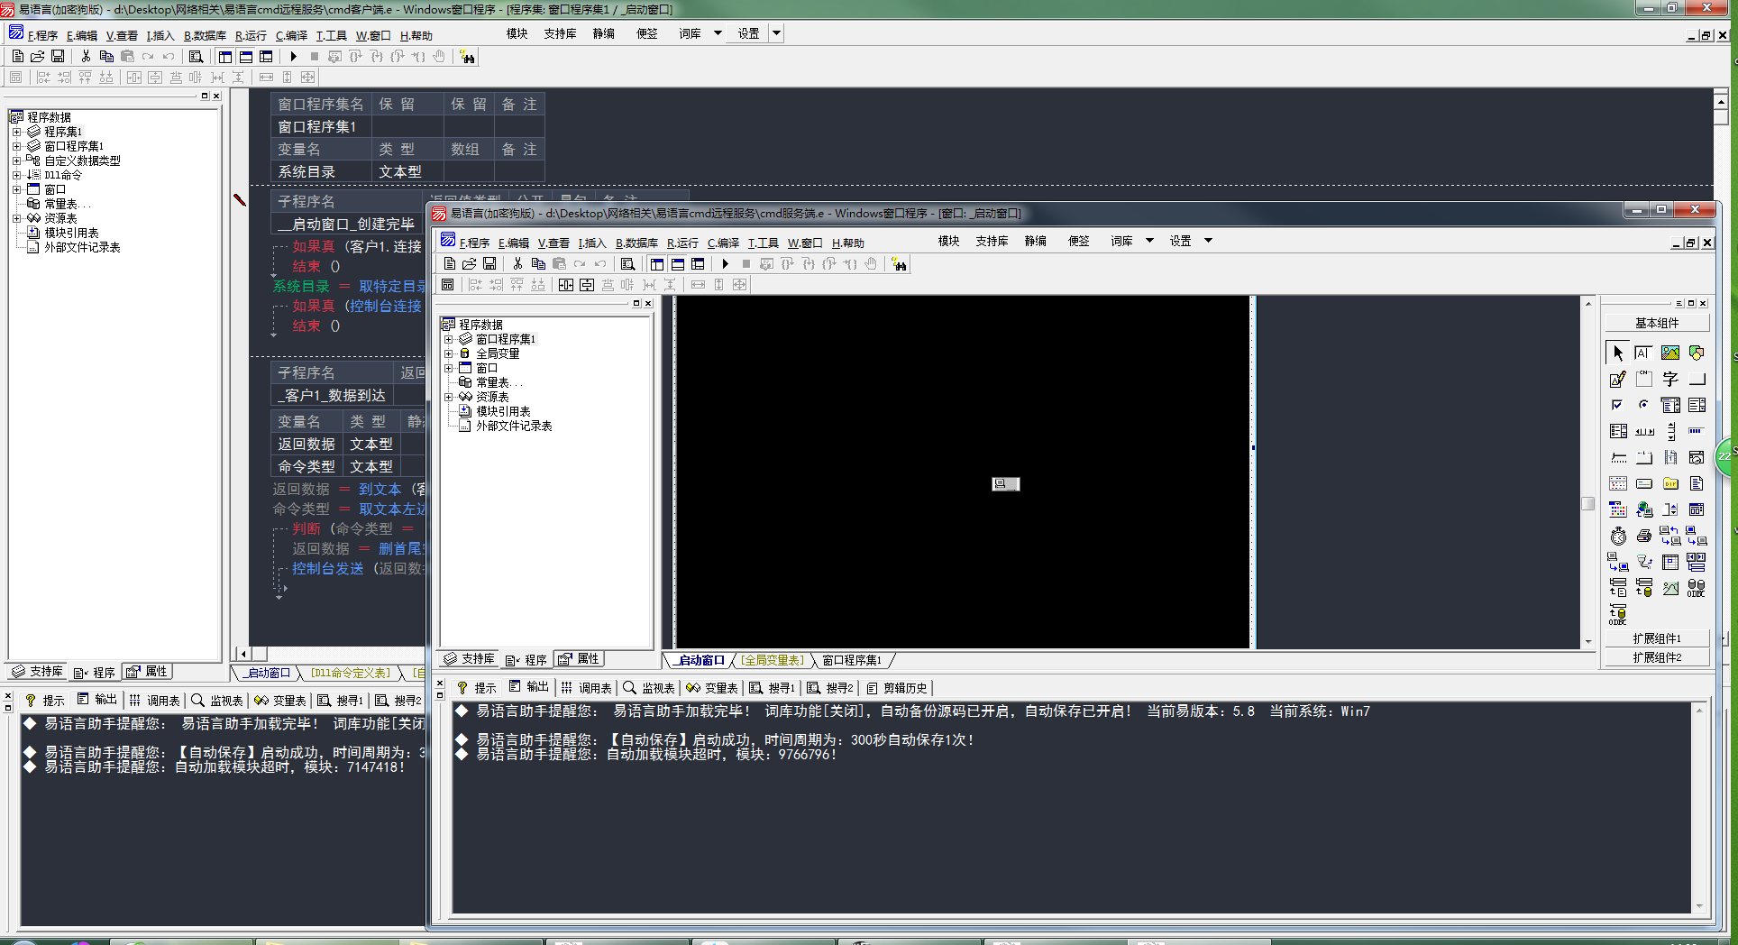The height and width of the screenshot is (945, 1738).
Task: Select the timer clock component
Action: coord(1618,537)
